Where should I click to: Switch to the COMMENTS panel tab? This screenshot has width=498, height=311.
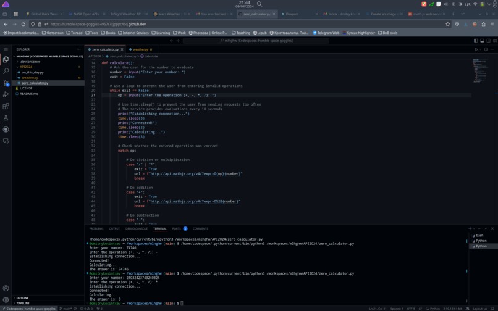click(200, 228)
